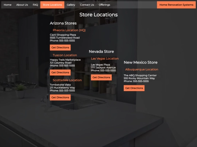
Task: Click the Pheonix Location (HQ) heading
Action: [69, 30]
